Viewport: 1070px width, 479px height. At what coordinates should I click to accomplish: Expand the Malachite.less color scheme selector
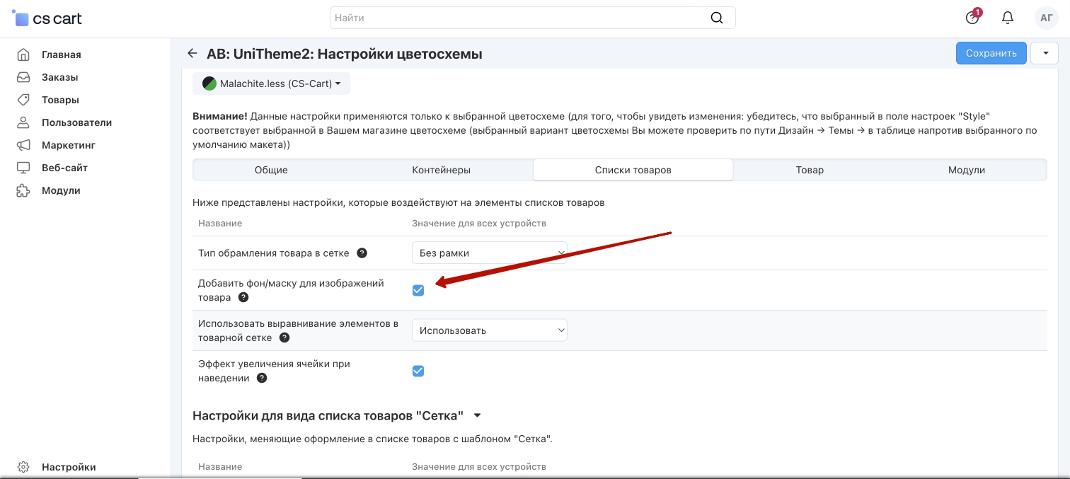click(272, 83)
